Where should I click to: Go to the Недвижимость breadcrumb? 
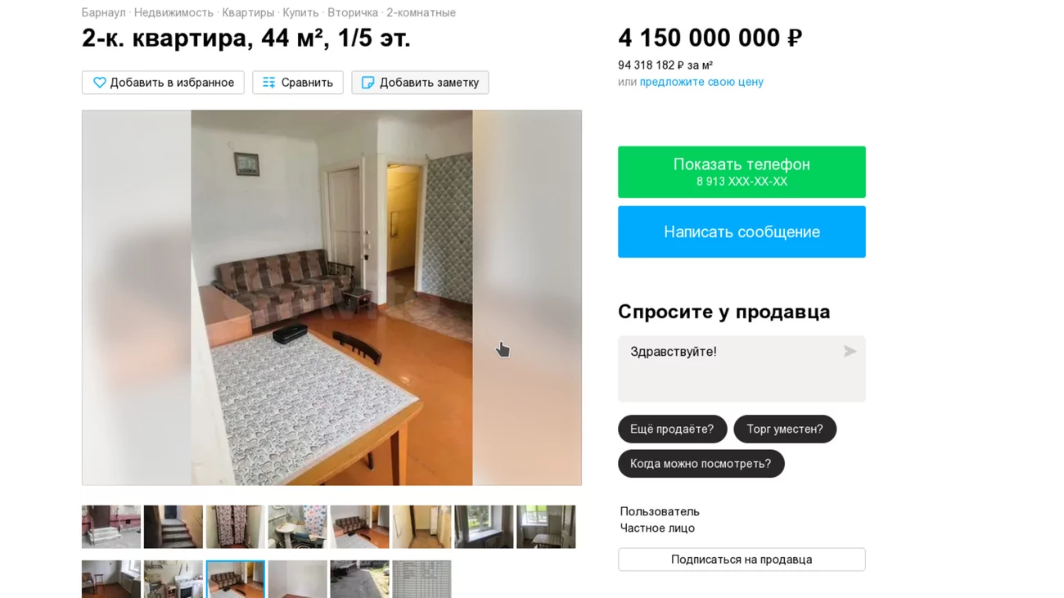(x=174, y=13)
